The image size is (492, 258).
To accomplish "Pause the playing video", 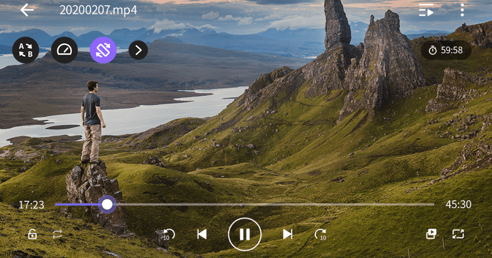I will [x=245, y=233].
